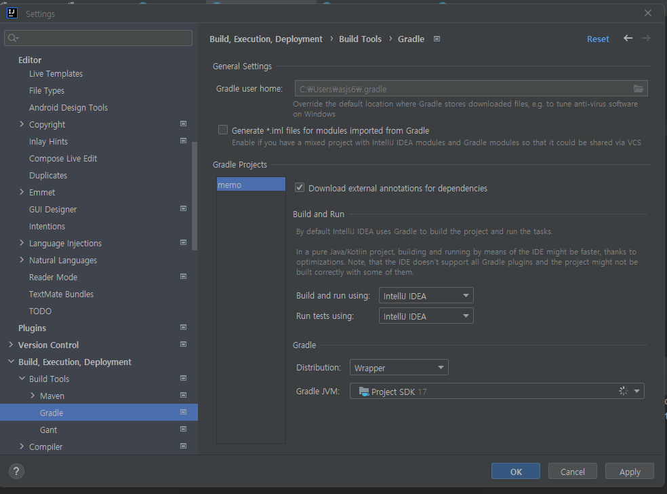This screenshot has height=494, width=667.
Task: Close the Settings dialog
Action: tap(648, 13)
